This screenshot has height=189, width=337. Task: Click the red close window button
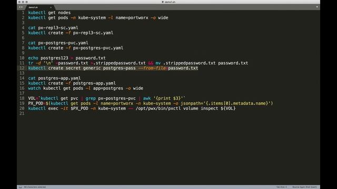(x=19, y=2)
